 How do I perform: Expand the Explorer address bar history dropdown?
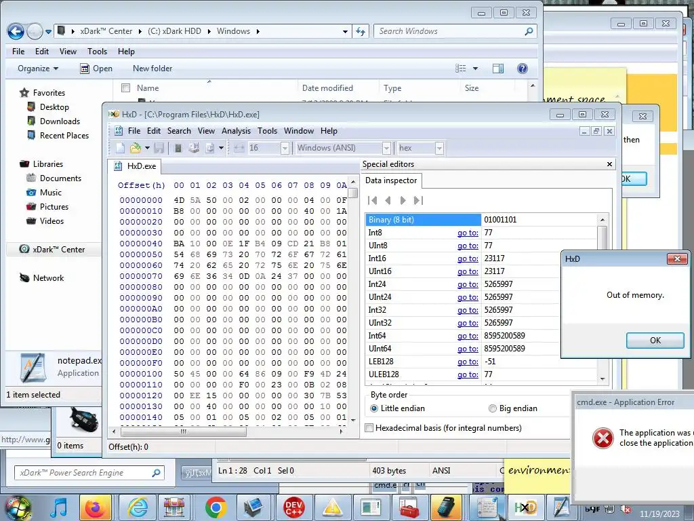click(x=345, y=31)
